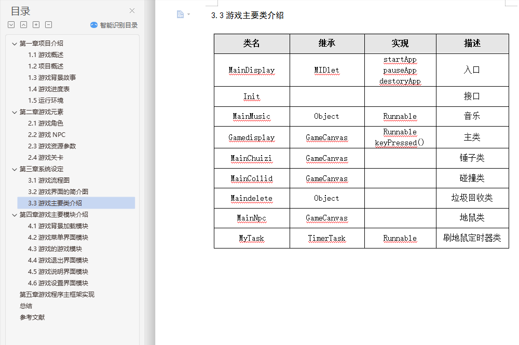The width and height of the screenshot is (519, 345).
Task: Select highlighted 3.3 游戏主要类介绍 entry
Action: [76, 203]
